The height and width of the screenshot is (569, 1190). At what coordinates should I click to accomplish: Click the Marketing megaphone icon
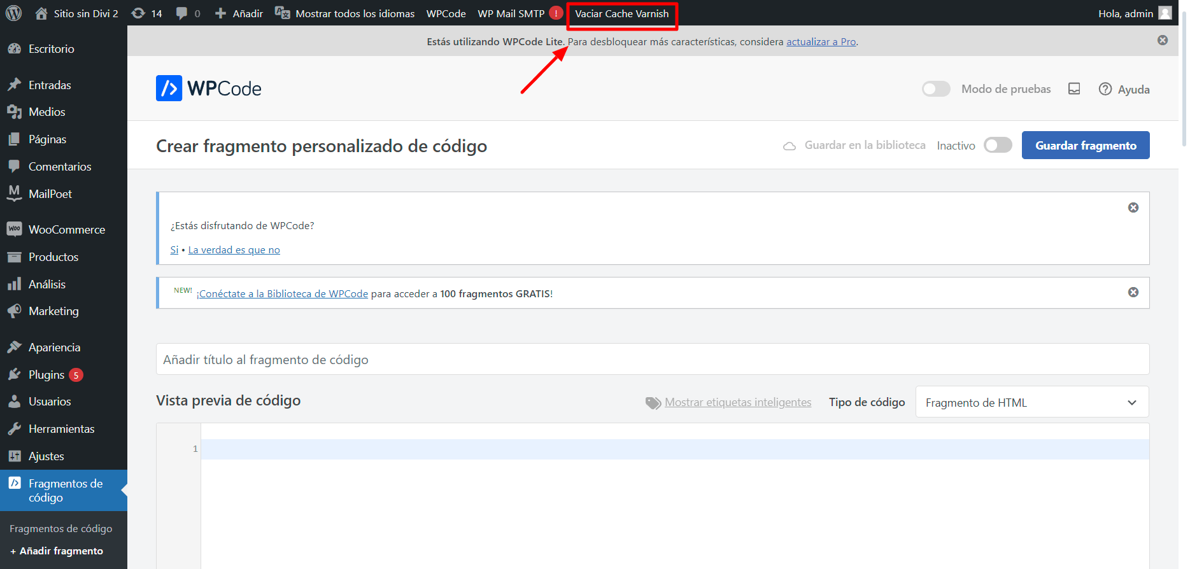coord(15,311)
